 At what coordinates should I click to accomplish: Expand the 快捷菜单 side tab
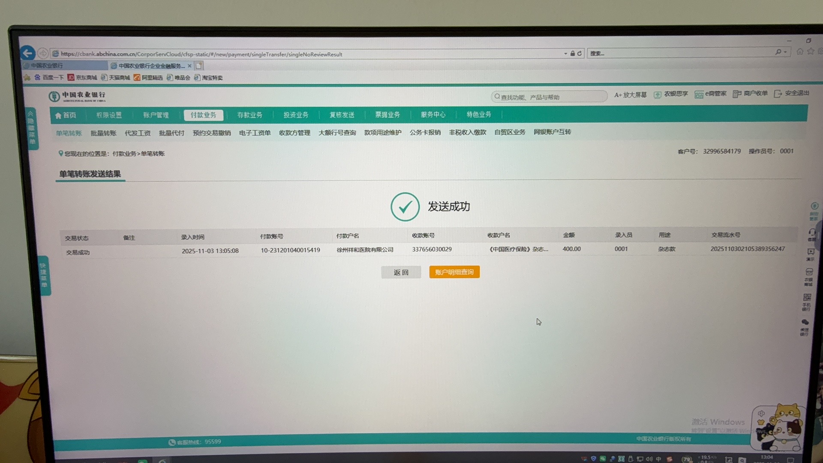tap(44, 275)
